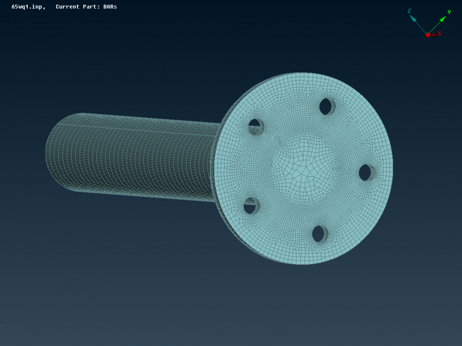Click the red X axis of the triad

point(433,35)
